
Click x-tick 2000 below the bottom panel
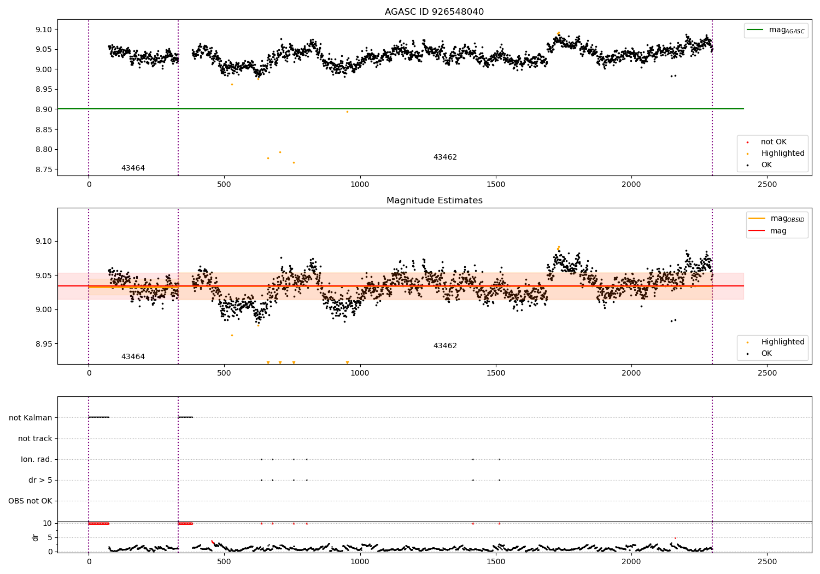click(631, 562)
